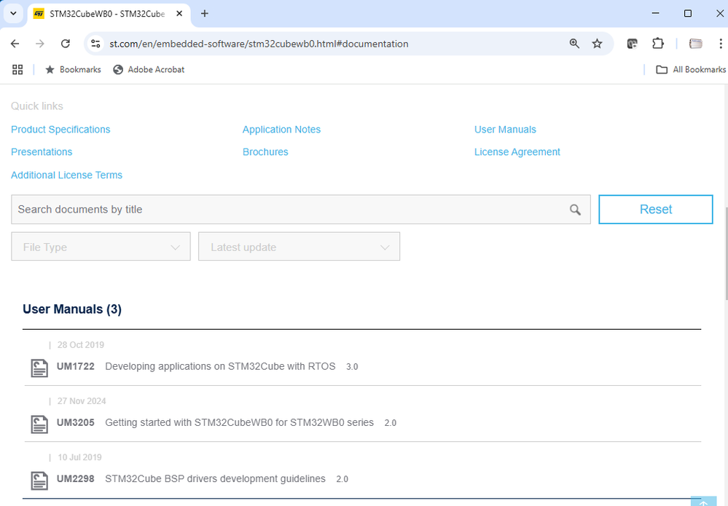Click the User Manuals (3) heading
This screenshot has width=728, height=506.
(x=72, y=309)
